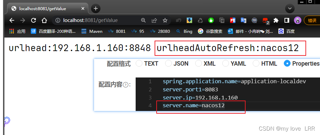Screen dimensions: 320x135
Task: Click the 错误 update button
Action: 312,20
